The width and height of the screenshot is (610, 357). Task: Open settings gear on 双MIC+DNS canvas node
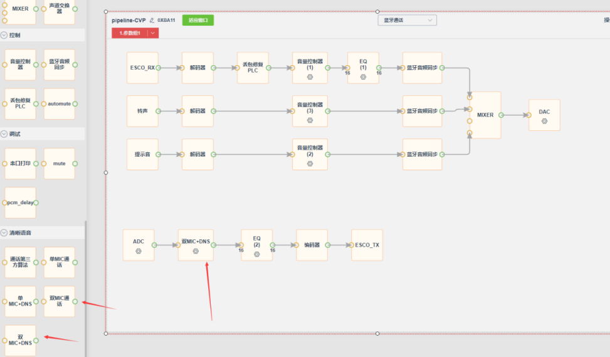(x=196, y=251)
